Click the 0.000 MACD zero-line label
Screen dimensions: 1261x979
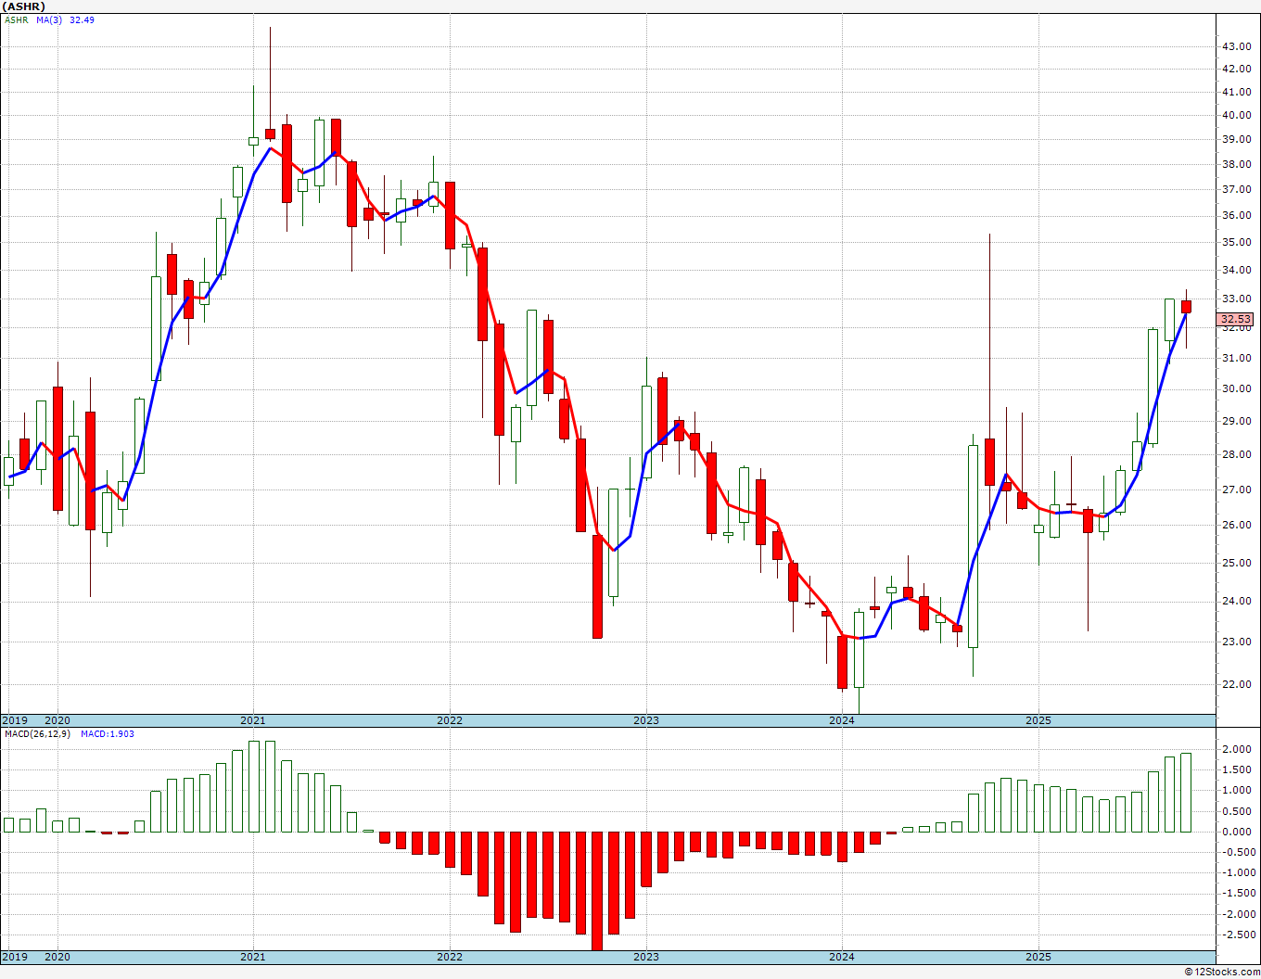[x=1238, y=832]
